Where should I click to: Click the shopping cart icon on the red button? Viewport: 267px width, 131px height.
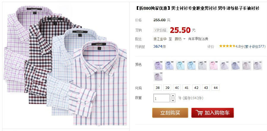199,113
